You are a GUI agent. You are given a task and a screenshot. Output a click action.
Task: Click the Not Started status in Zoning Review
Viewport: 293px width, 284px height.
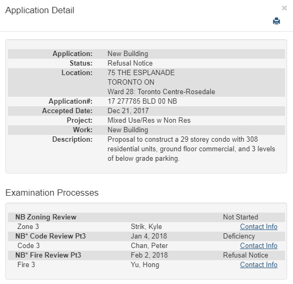click(241, 217)
